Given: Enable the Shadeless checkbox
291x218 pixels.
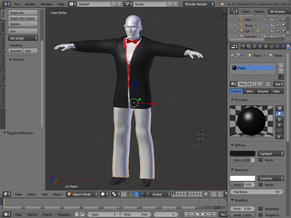Looking at the screenshot, I should (261, 209).
